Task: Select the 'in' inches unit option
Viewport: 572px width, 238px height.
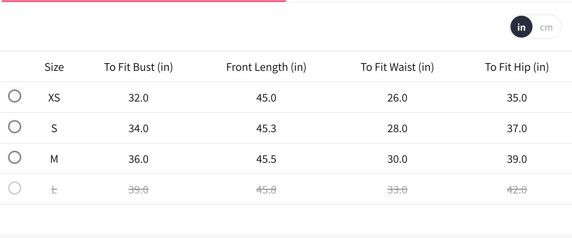Action: (x=521, y=27)
